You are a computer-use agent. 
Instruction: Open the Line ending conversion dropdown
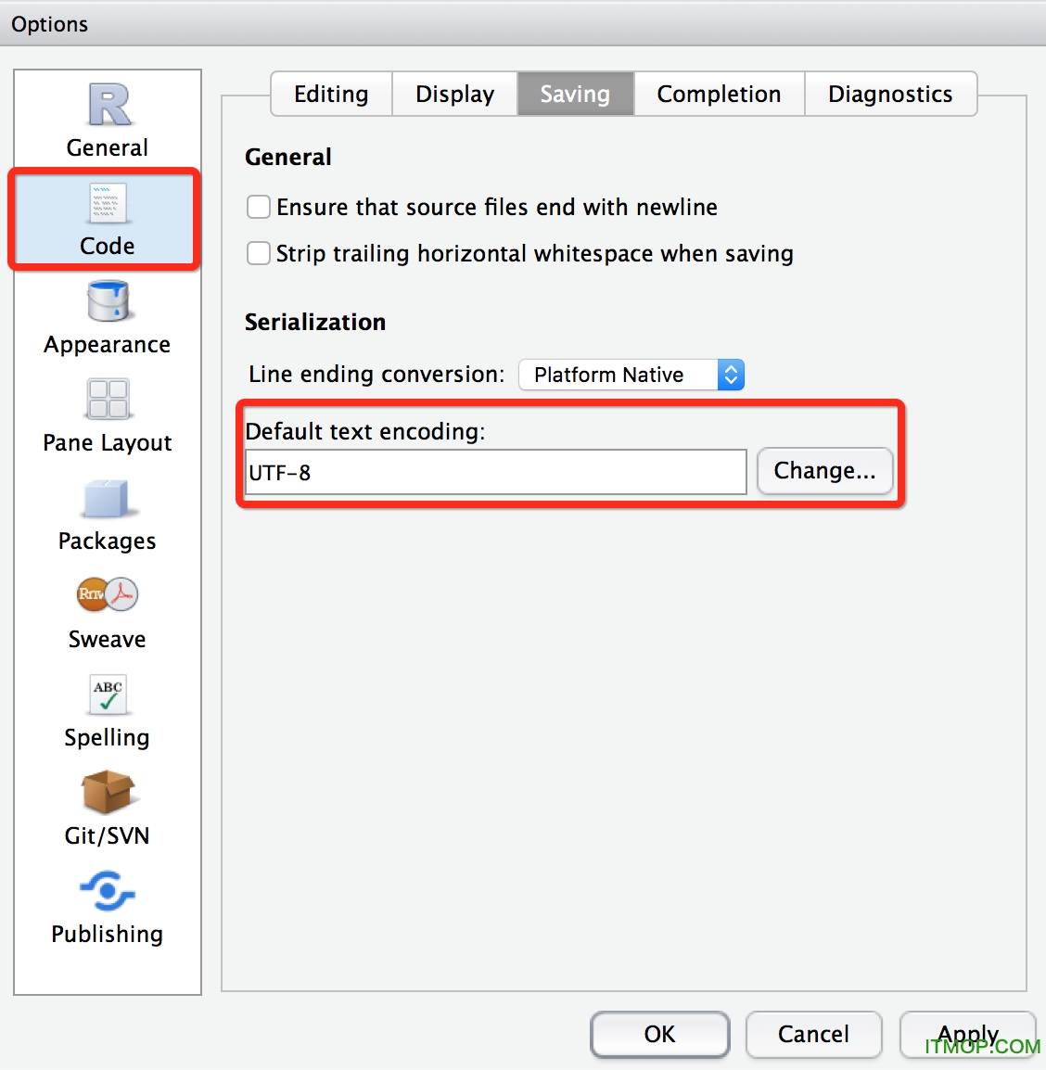[x=730, y=375]
